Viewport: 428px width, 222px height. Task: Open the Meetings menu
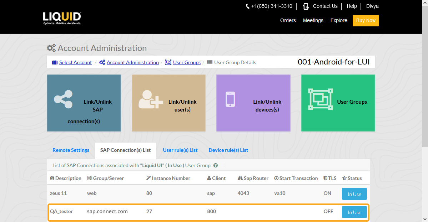pos(313,20)
